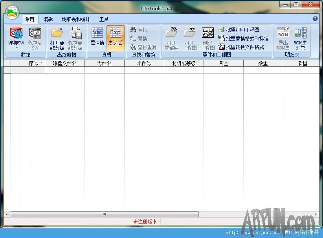This screenshot has height=238, width=323.
Task: Sort by the 序号 column header
Action: [x=37, y=63]
